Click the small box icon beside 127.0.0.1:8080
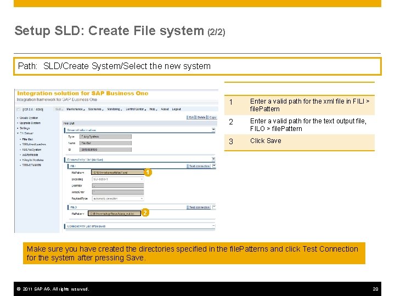The height and width of the screenshot is (296, 395). [18, 109]
